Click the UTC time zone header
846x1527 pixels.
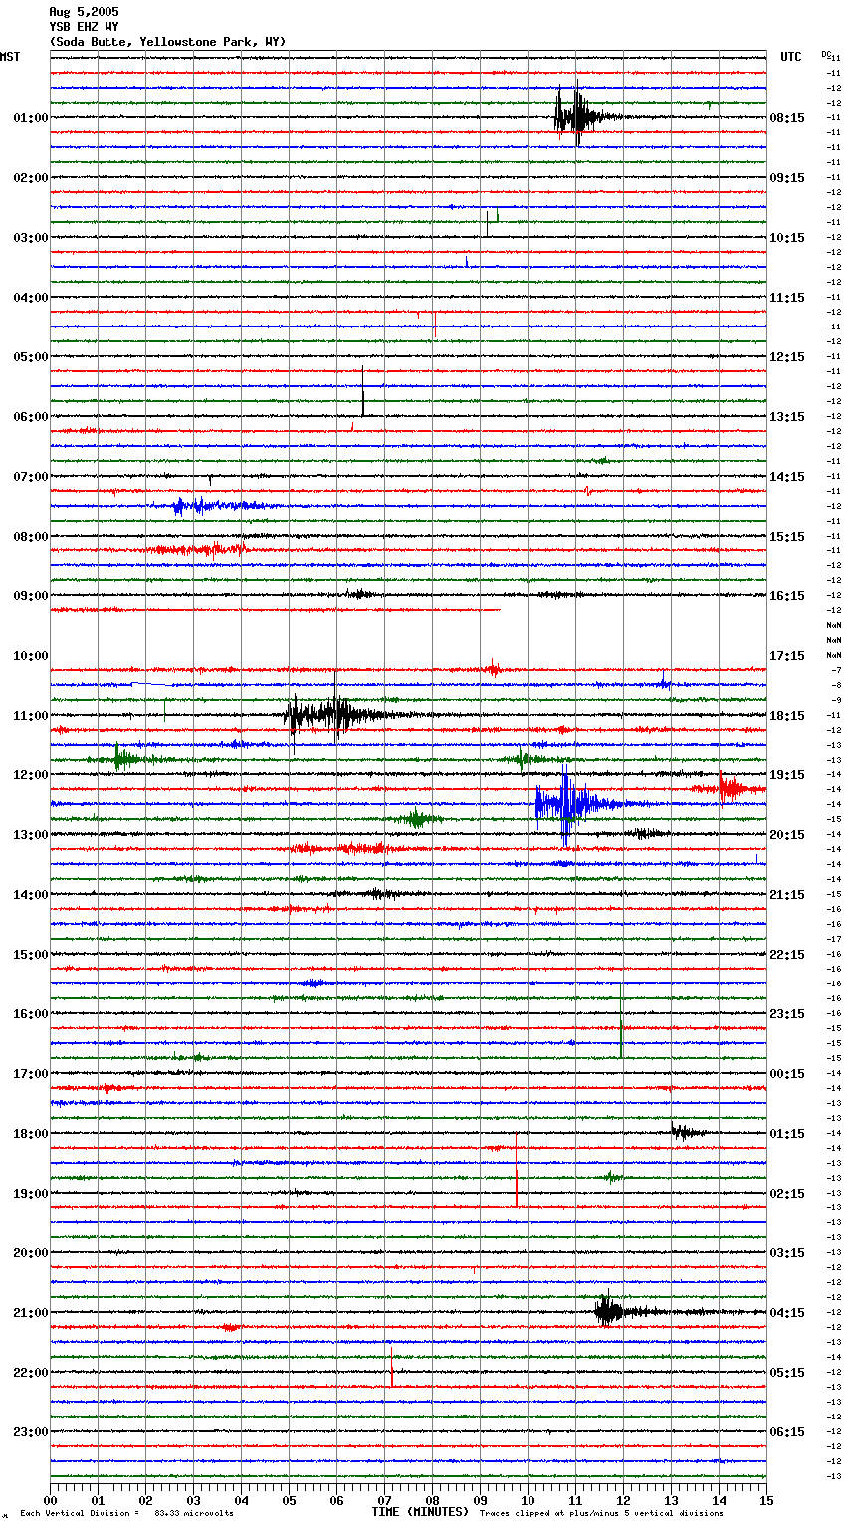(791, 57)
